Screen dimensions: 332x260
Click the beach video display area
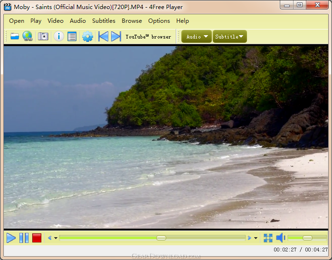click(x=166, y=137)
